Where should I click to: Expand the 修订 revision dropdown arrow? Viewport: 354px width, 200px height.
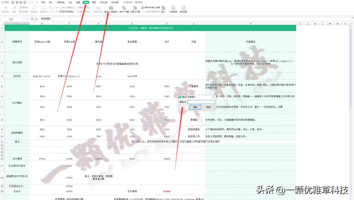[165, 12]
